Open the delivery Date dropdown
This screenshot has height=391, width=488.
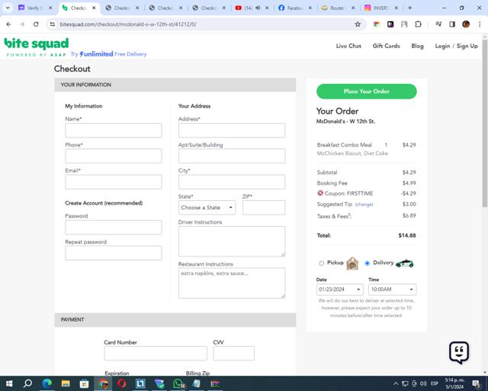[339, 289]
